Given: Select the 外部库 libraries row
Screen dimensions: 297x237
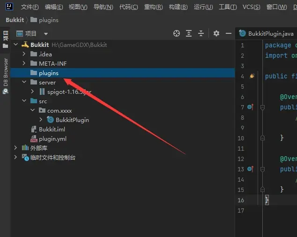Looking at the screenshot, I should click(x=123, y=148).
